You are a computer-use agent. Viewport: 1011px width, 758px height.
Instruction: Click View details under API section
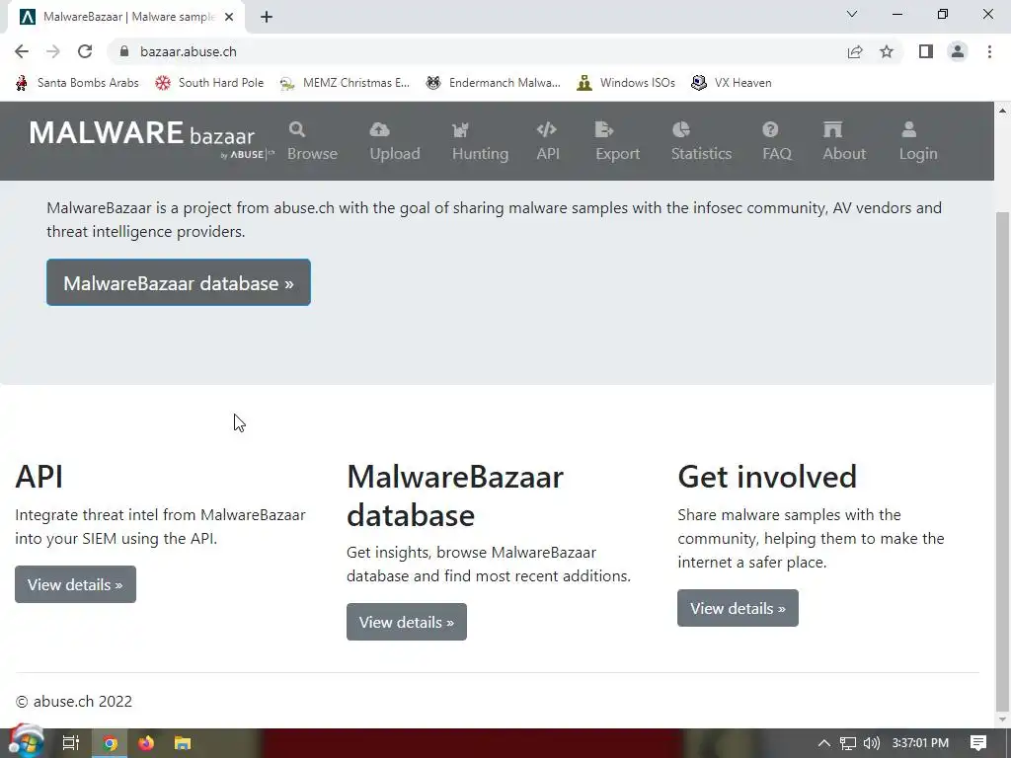pyautogui.click(x=75, y=584)
